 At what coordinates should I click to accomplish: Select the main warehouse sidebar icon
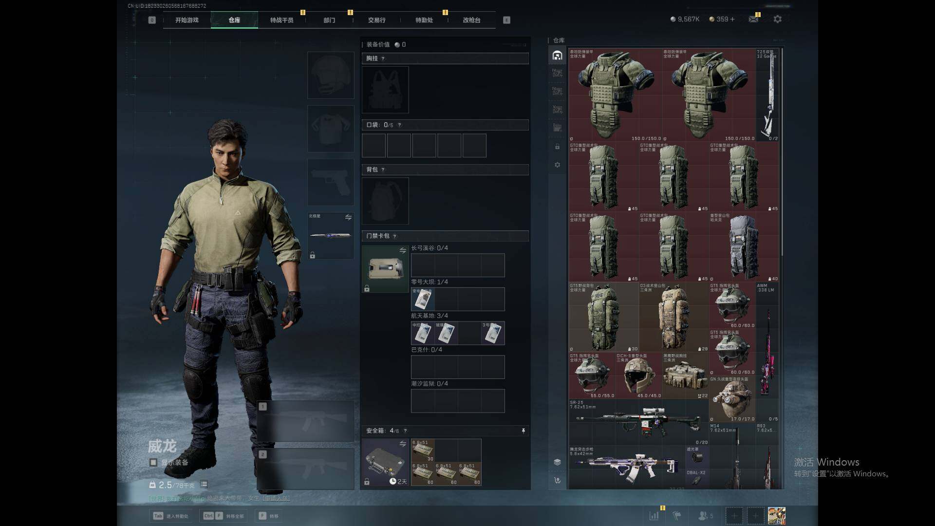(x=557, y=56)
